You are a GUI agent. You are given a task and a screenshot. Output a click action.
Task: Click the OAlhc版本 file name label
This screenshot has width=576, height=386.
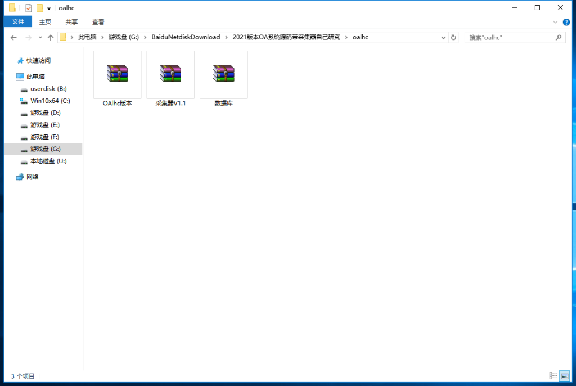click(117, 104)
